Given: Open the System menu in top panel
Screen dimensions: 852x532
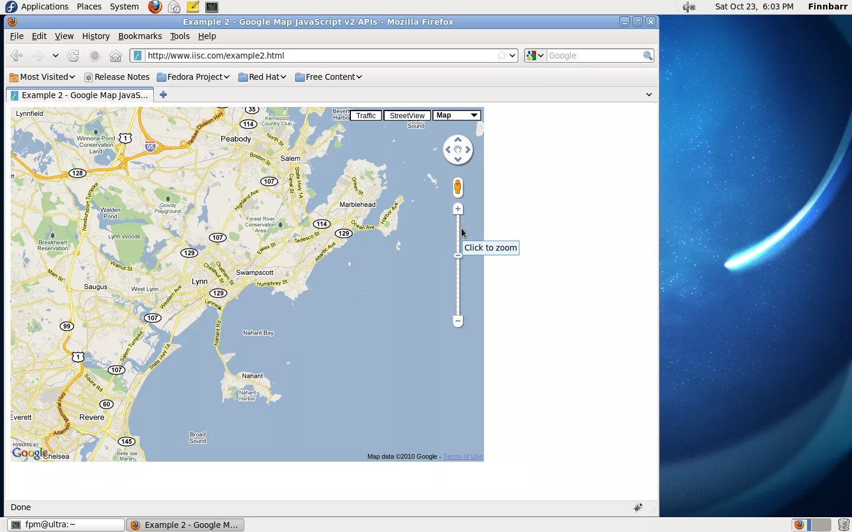Looking at the screenshot, I should (x=124, y=7).
